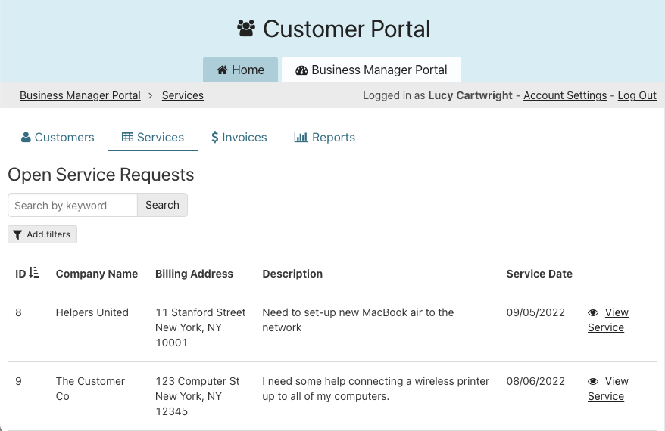
Task: Click the eye icon for The Customer Co row
Action: pyautogui.click(x=593, y=381)
